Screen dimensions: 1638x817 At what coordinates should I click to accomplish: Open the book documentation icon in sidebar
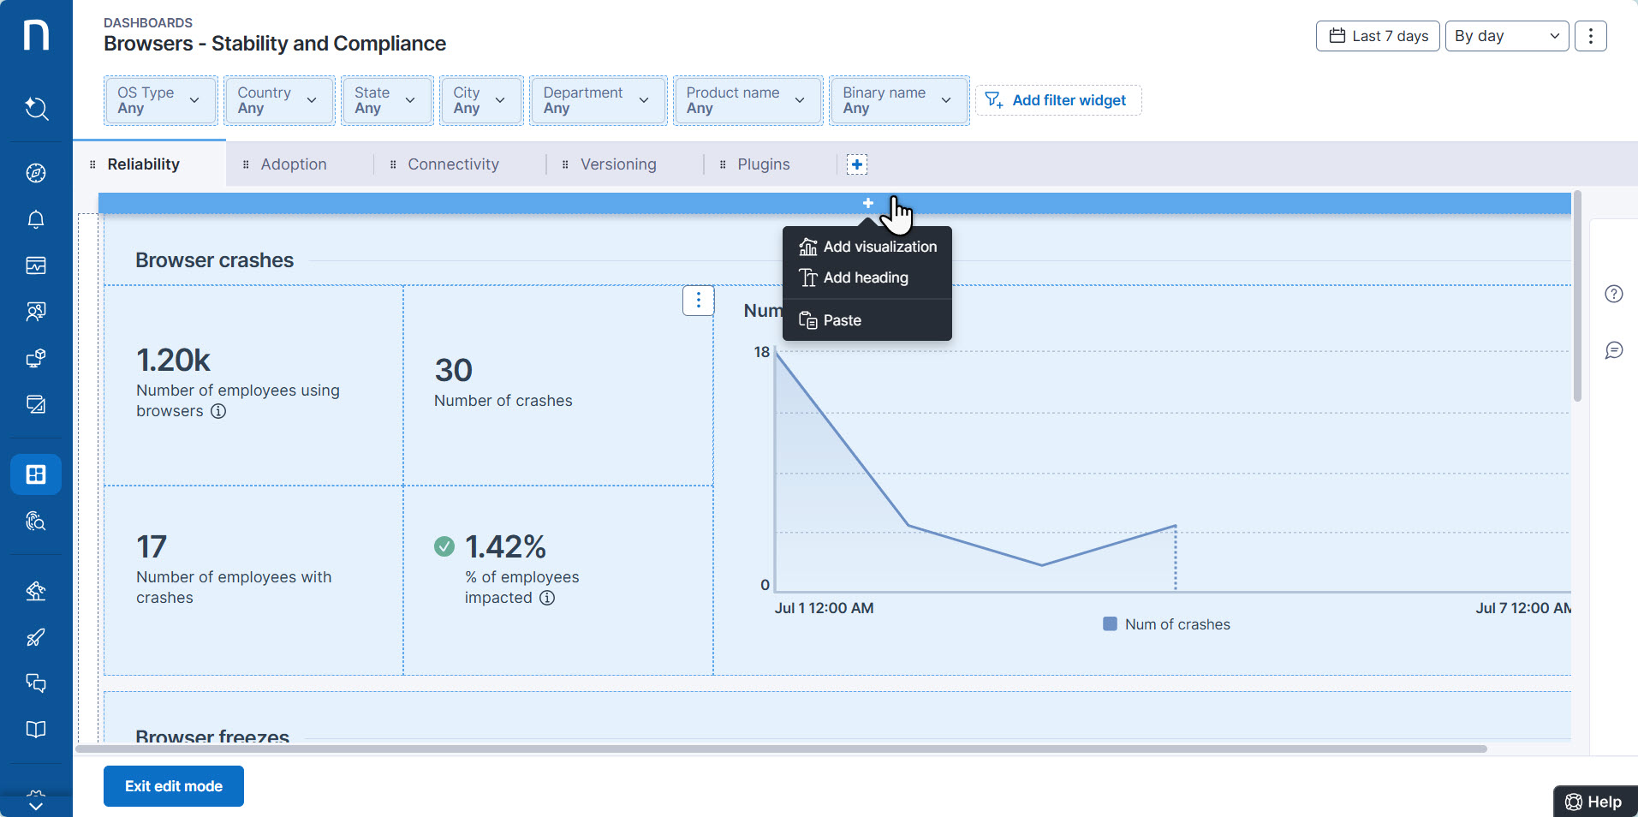36,730
